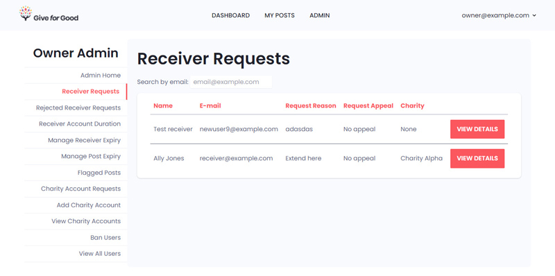Click the Owner Admin sidebar heading
The height and width of the screenshot is (276, 555).
76,53
